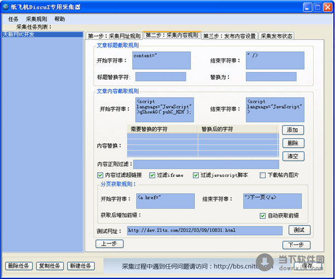This screenshot has width=335, height=279.
Task: Toggle 过滤javascript脚本 checkbox
Action: coord(196,175)
